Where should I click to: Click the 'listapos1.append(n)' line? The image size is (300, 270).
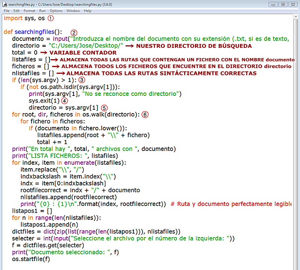[x=49, y=225]
